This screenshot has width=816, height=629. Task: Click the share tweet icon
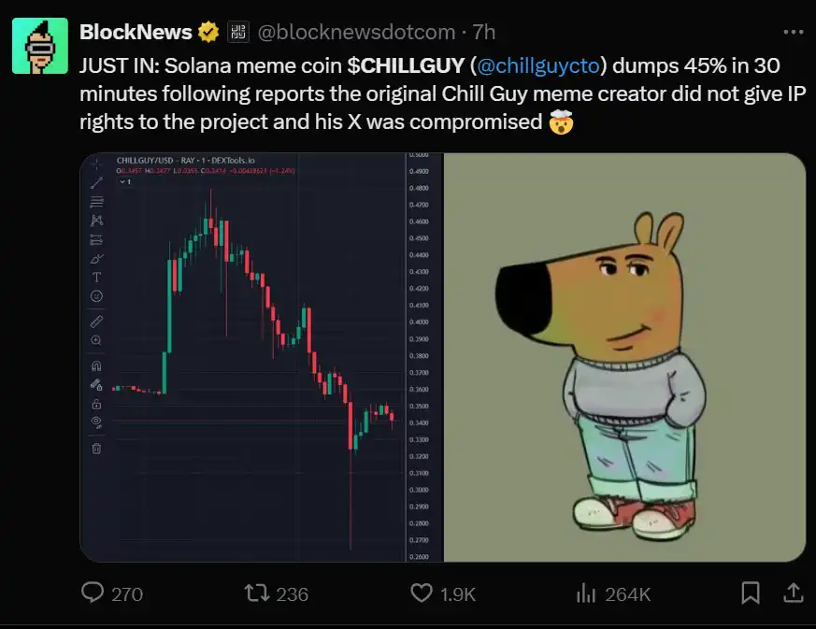coord(791,593)
